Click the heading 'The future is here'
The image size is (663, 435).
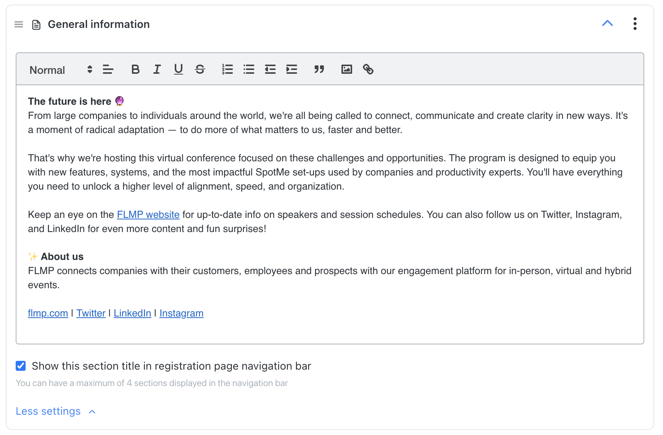point(76,101)
